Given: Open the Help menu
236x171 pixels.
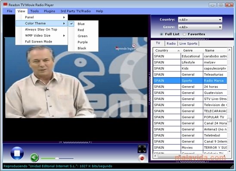Looking at the screenshot, I should [x=99, y=11].
